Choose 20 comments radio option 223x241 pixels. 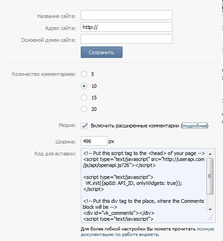pos(84,109)
